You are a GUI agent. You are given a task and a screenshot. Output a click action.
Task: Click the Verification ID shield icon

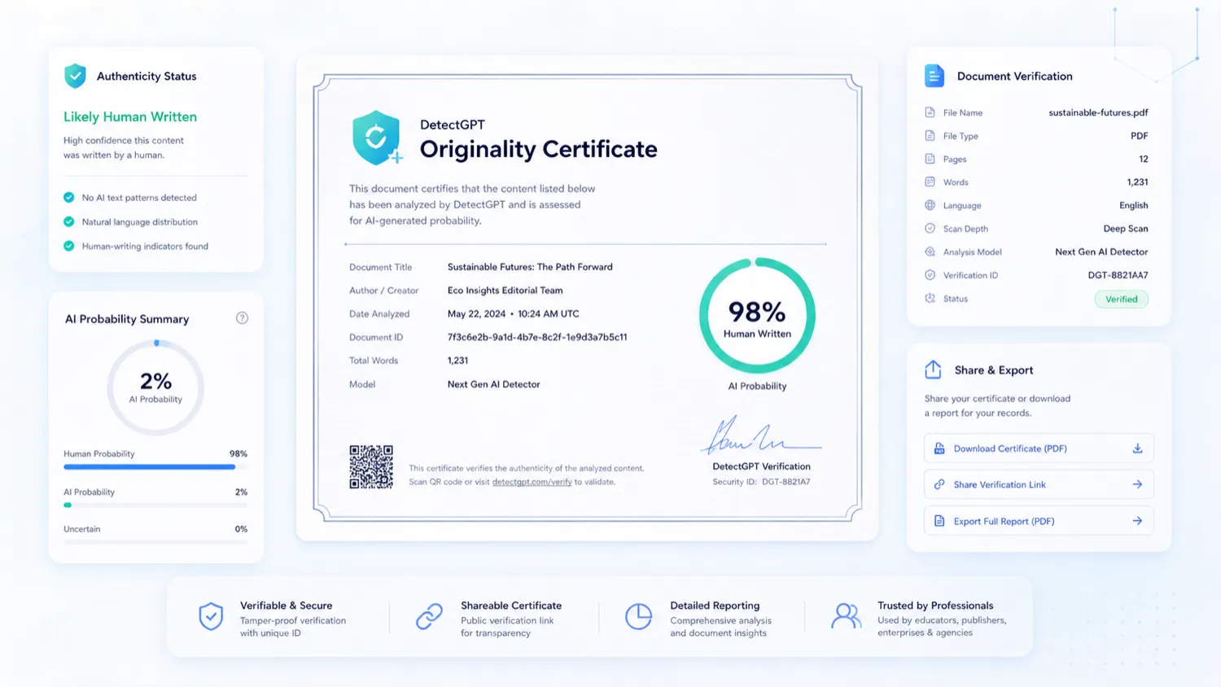(930, 275)
